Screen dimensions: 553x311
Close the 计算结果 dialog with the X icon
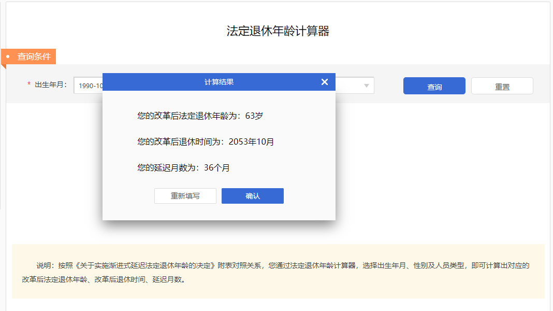click(x=325, y=81)
